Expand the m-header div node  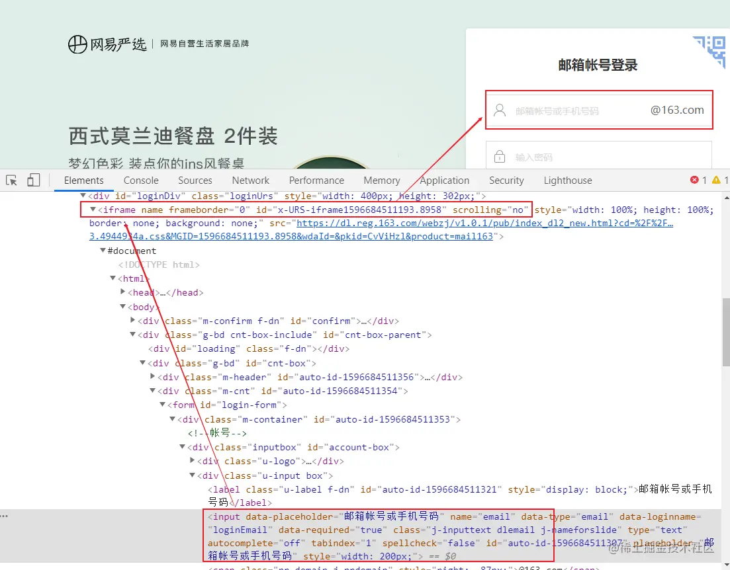coord(153,376)
